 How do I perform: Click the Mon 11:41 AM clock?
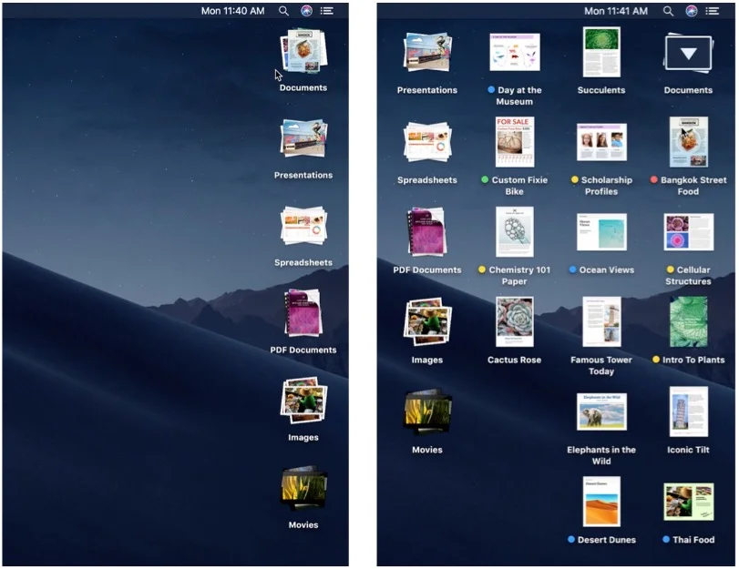tap(616, 11)
